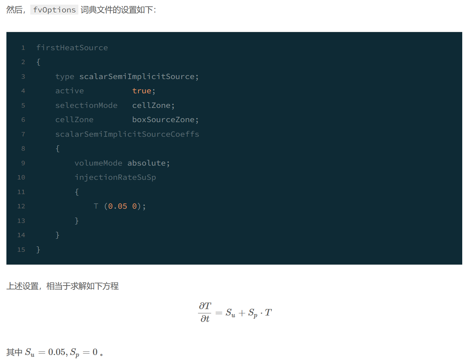
Task: Click line number 10 in the gutter
Action: 21,177
